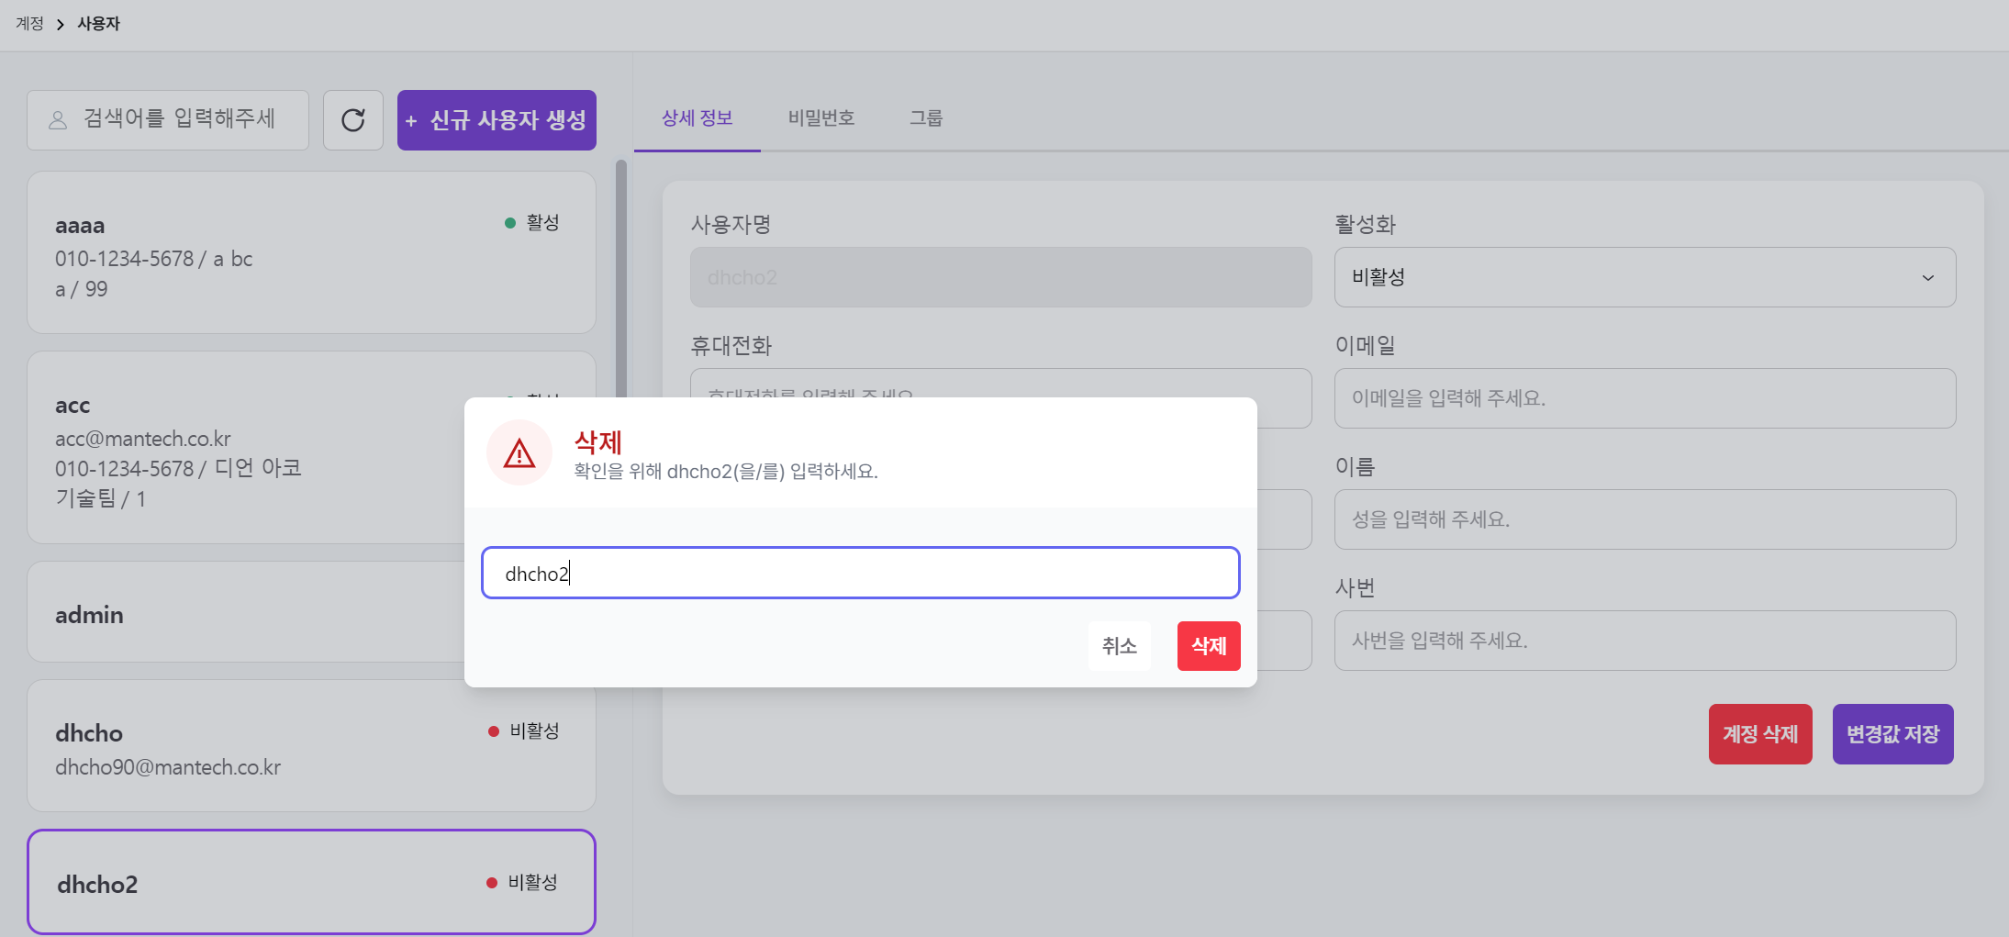Click the disabled 사용자명 field

coord(1000,277)
